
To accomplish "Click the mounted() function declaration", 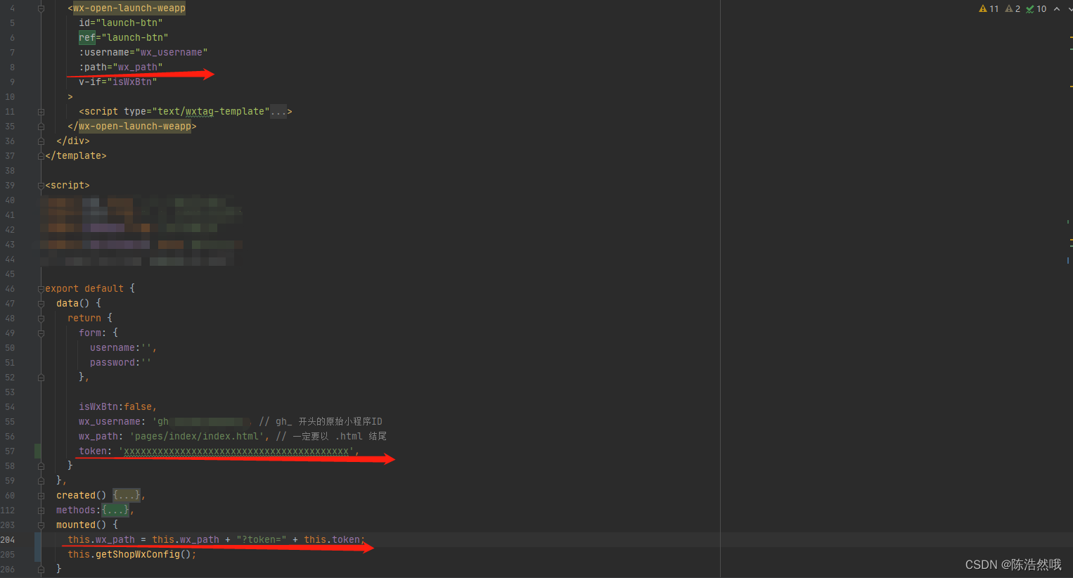I will (x=82, y=525).
